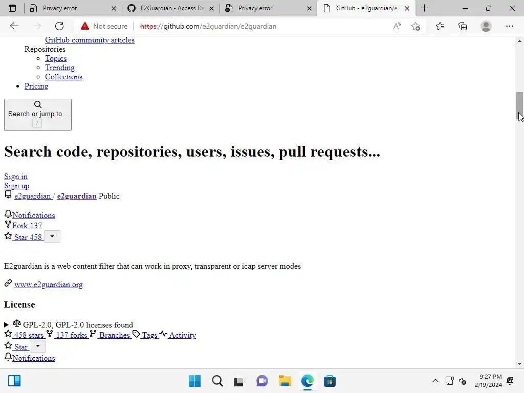The width and height of the screenshot is (524, 393).
Task: Click scrollbar up arrow
Action: (519, 41)
